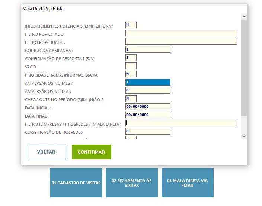This screenshot has height=206, width=262.
Task: Click the DATA INICIAL date field
Action: tap(148, 107)
